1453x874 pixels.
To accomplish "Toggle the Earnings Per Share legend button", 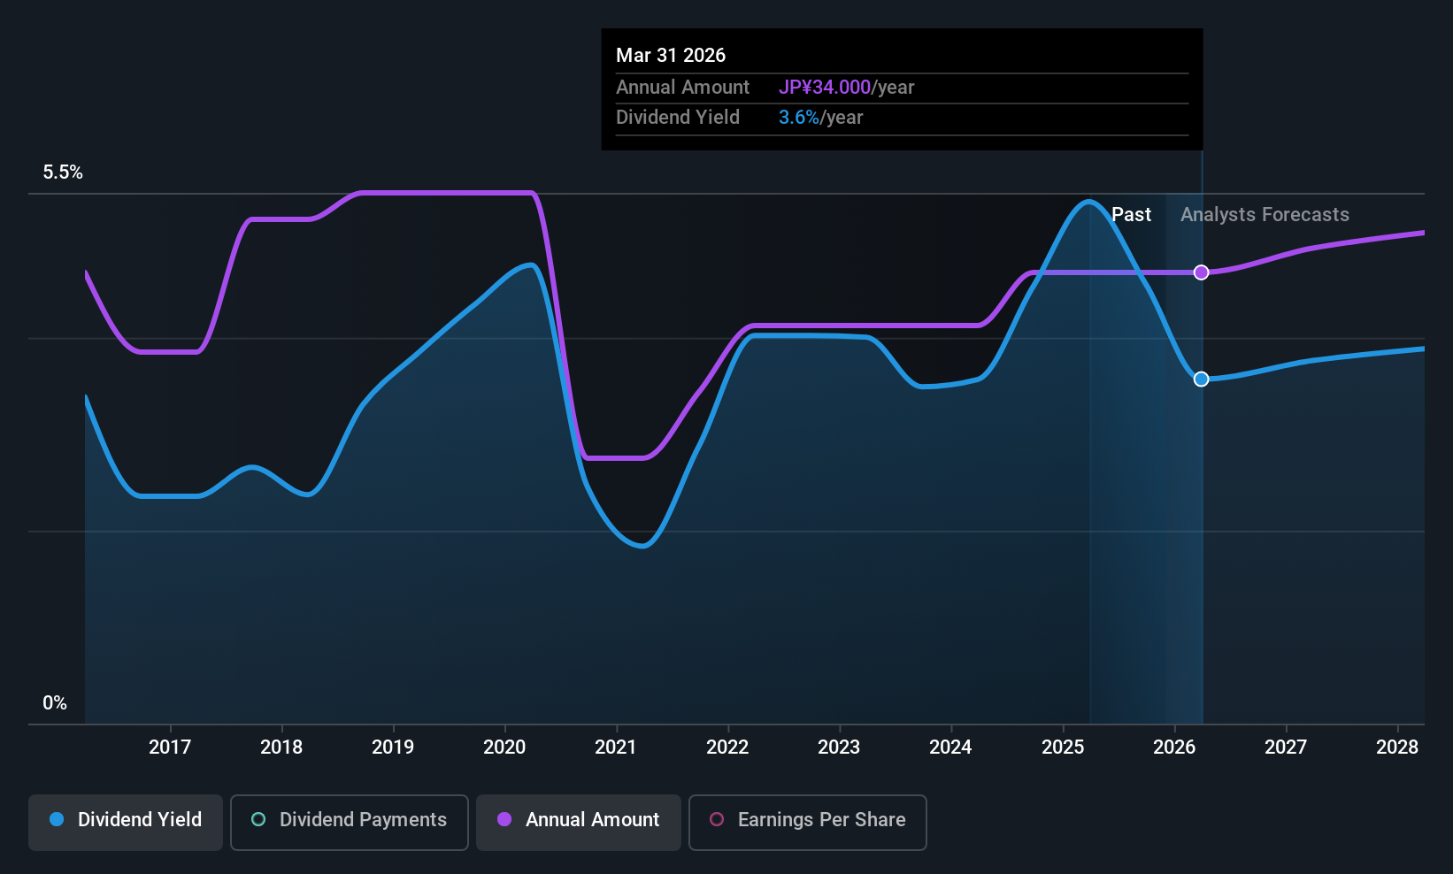I will 808,823.
